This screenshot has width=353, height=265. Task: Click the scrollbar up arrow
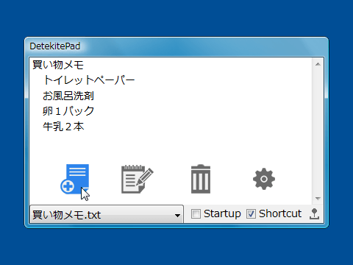(x=318, y=64)
